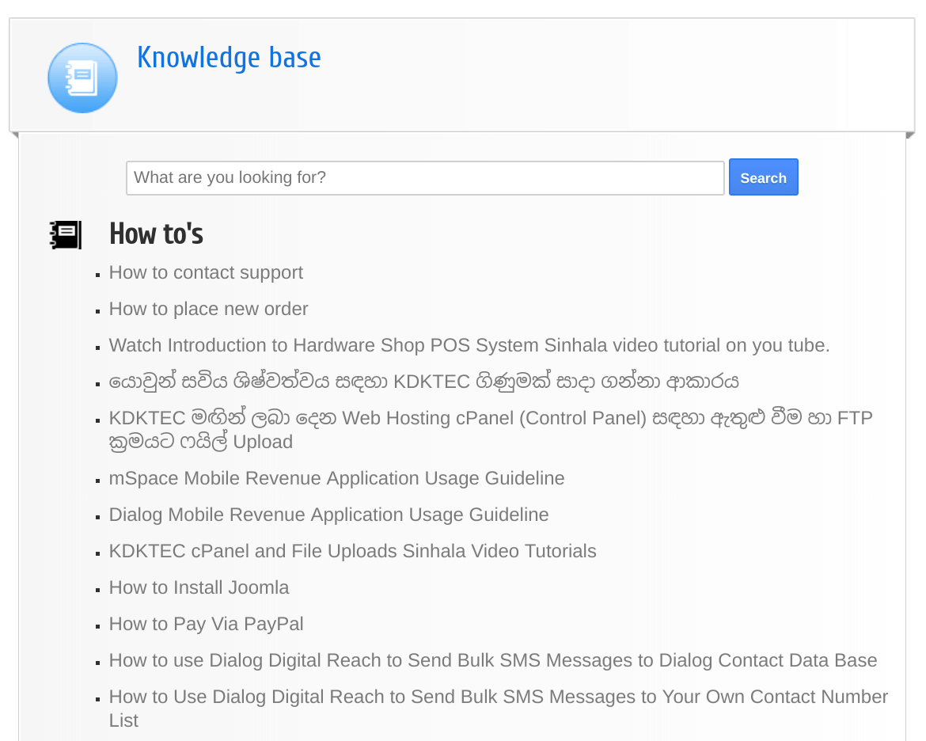Click the blue Search button

click(x=764, y=177)
